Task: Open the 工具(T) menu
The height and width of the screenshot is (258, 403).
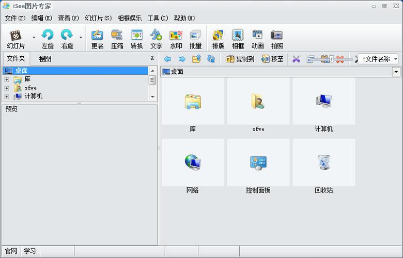Action: pos(158,18)
